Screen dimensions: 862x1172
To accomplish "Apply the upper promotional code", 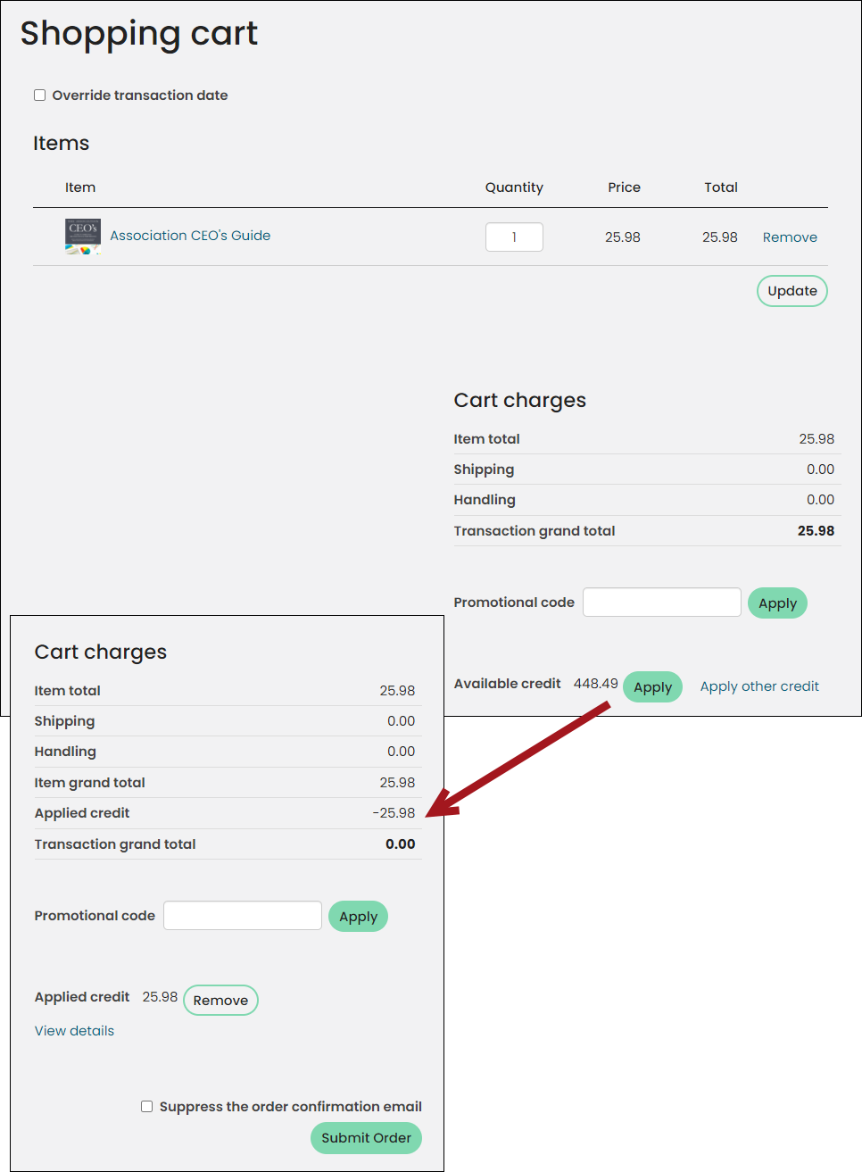I will tap(777, 603).
